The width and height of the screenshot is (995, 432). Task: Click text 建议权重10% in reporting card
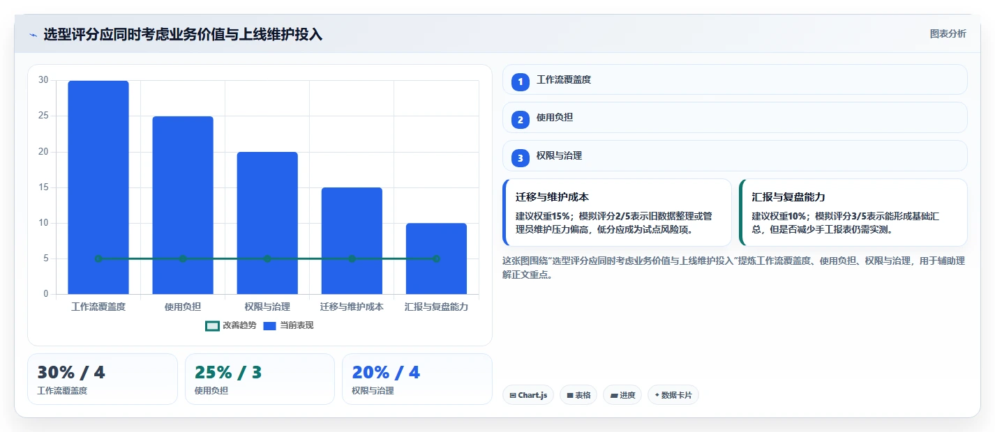[x=779, y=217]
